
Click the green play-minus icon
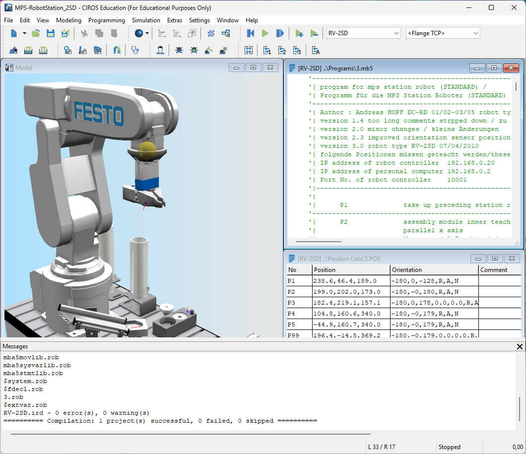[x=314, y=33]
